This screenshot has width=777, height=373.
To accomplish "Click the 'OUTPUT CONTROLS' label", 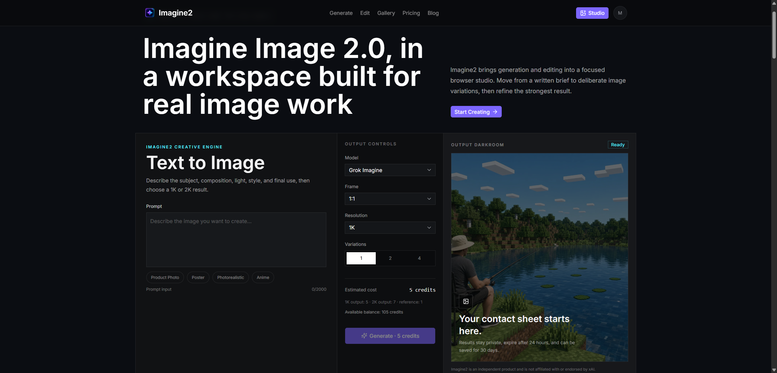I will [x=371, y=144].
